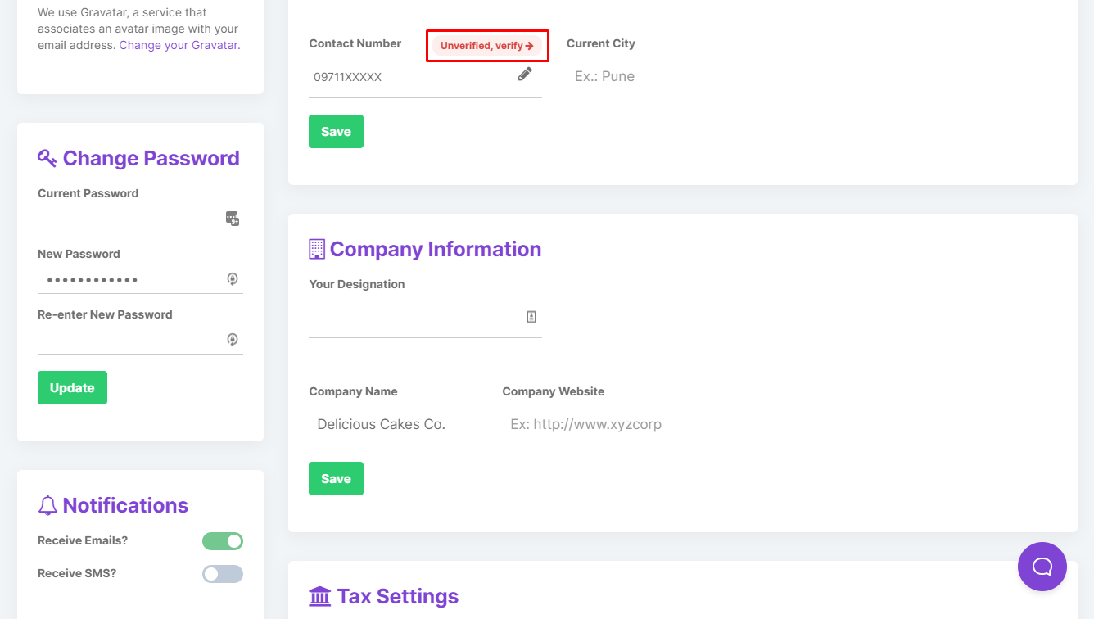
Task: Save the contact number and city
Action: (x=336, y=132)
